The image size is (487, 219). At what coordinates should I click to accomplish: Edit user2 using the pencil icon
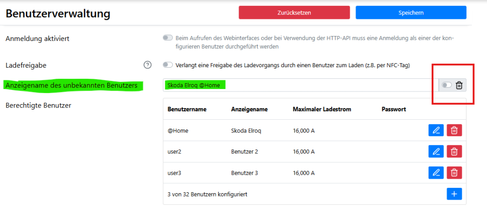coord(436,152)
